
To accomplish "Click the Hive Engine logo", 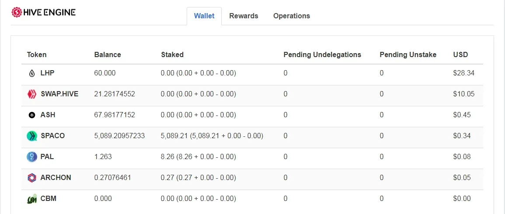I will coord(44,12).
